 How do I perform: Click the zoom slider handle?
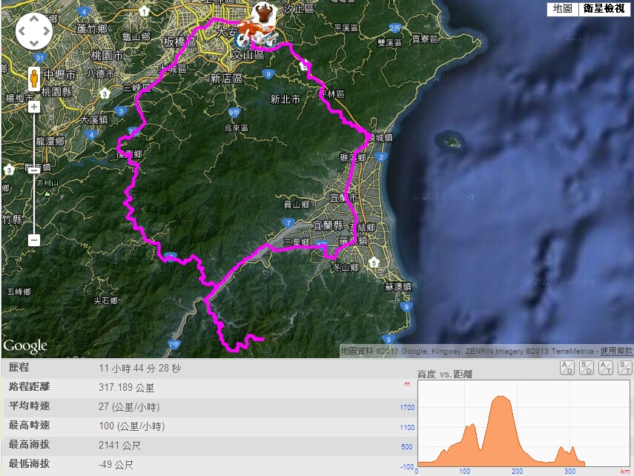34,171
